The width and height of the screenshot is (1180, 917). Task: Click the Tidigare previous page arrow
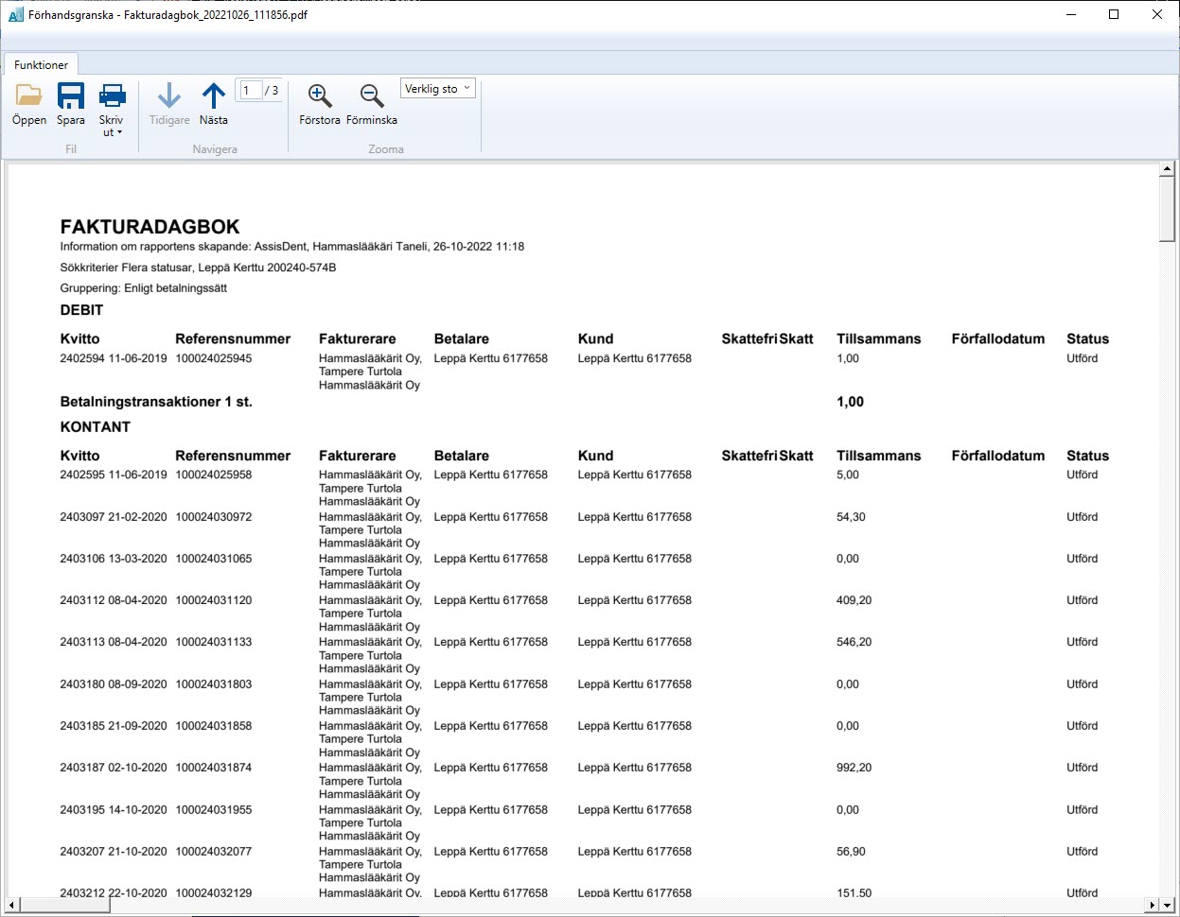click(x=169, y=104)
